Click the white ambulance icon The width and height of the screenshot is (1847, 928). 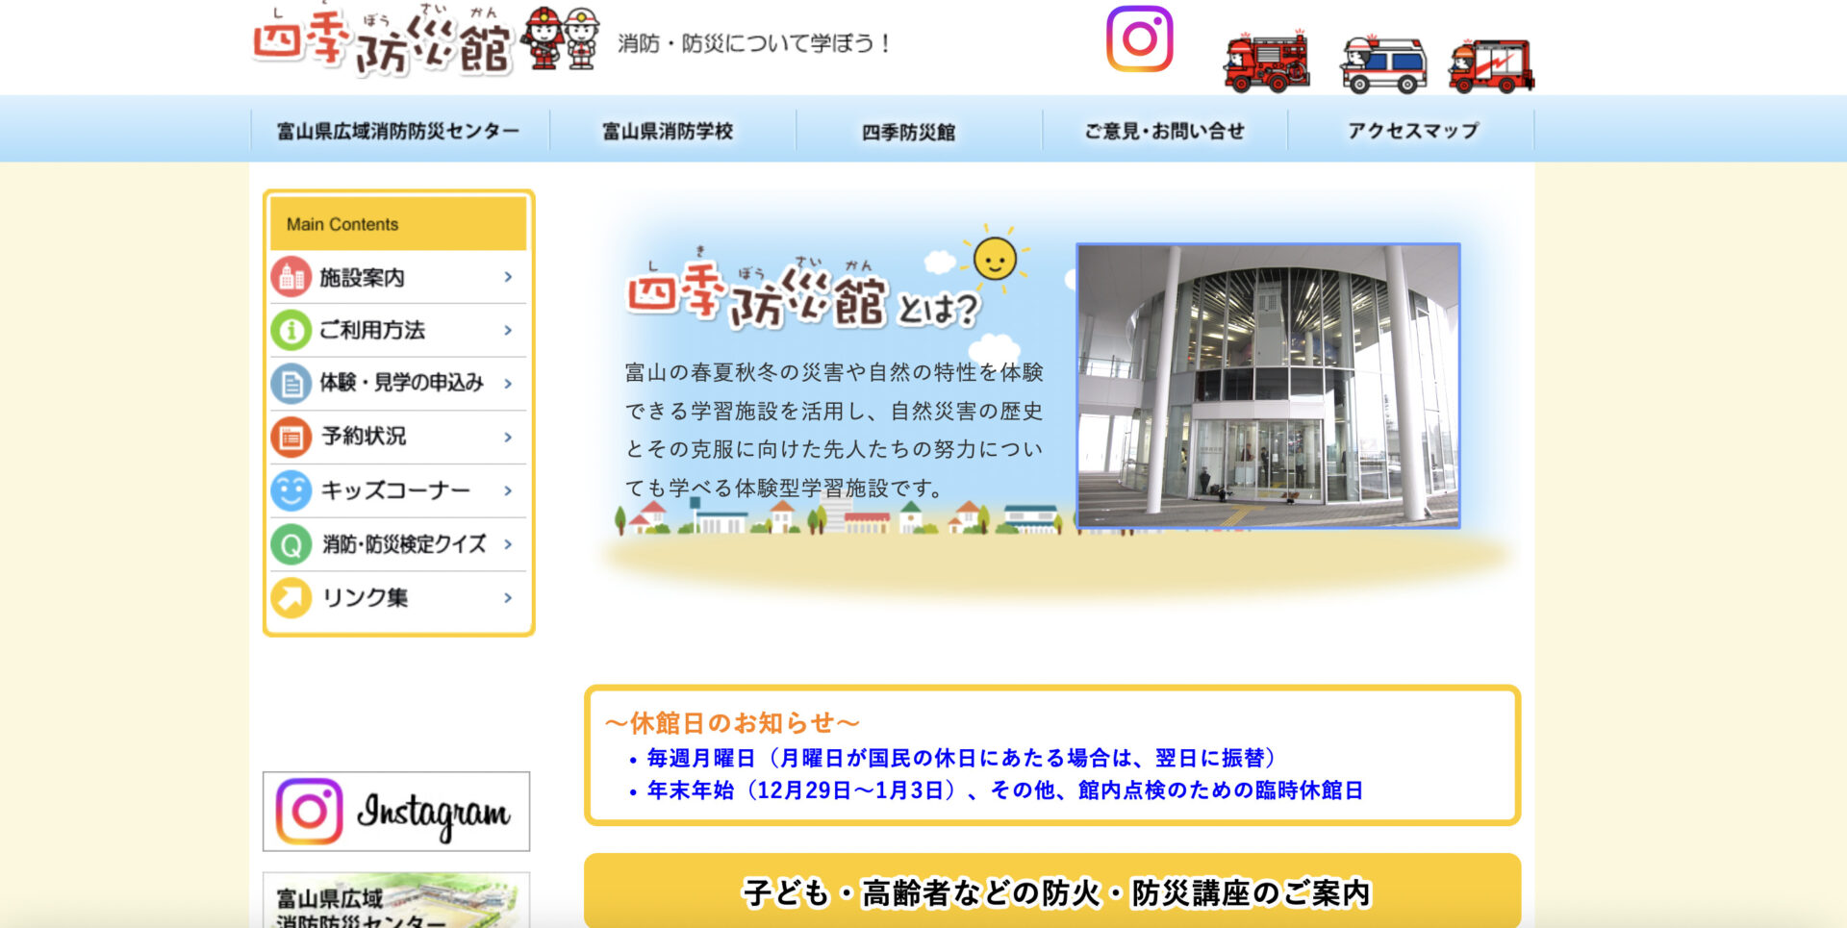[1383, 64]
